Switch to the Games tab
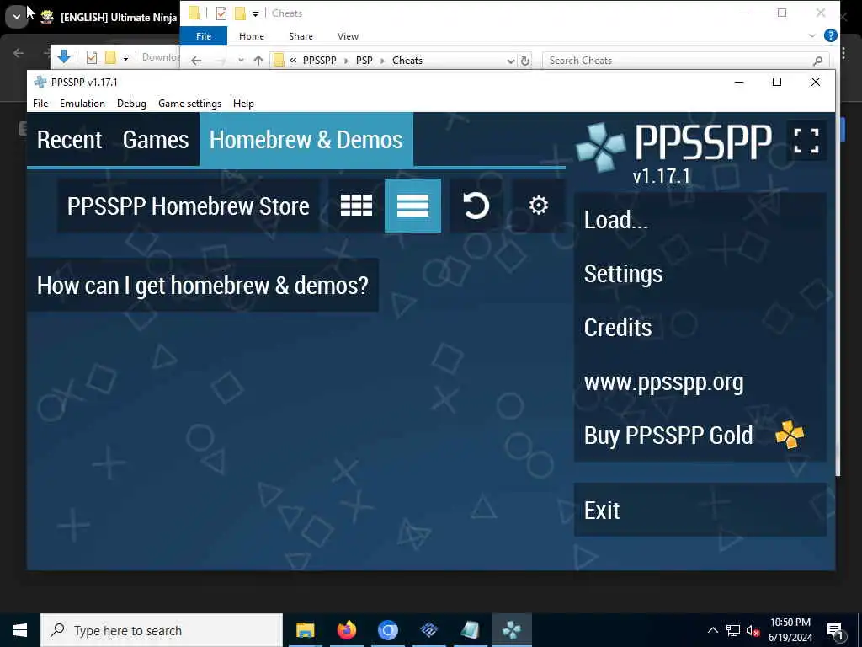 tap(156, 140)
